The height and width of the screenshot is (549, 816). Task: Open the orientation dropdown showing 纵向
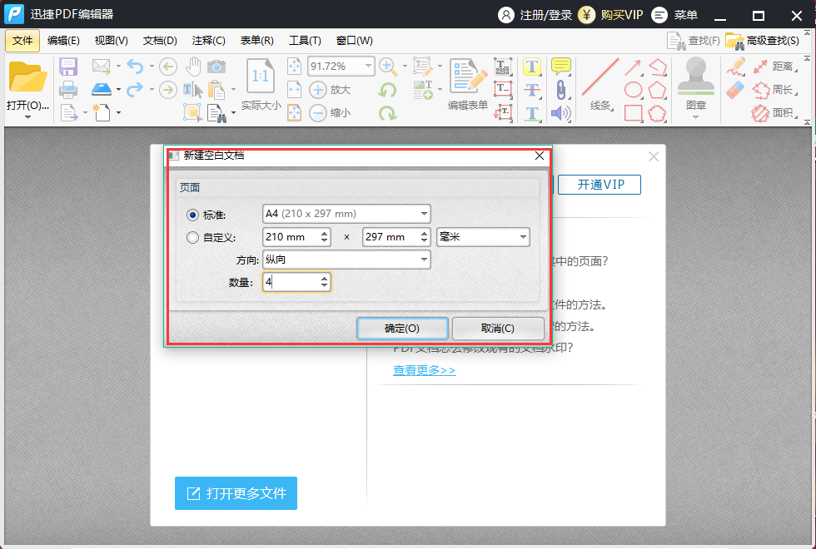(346, 260)
